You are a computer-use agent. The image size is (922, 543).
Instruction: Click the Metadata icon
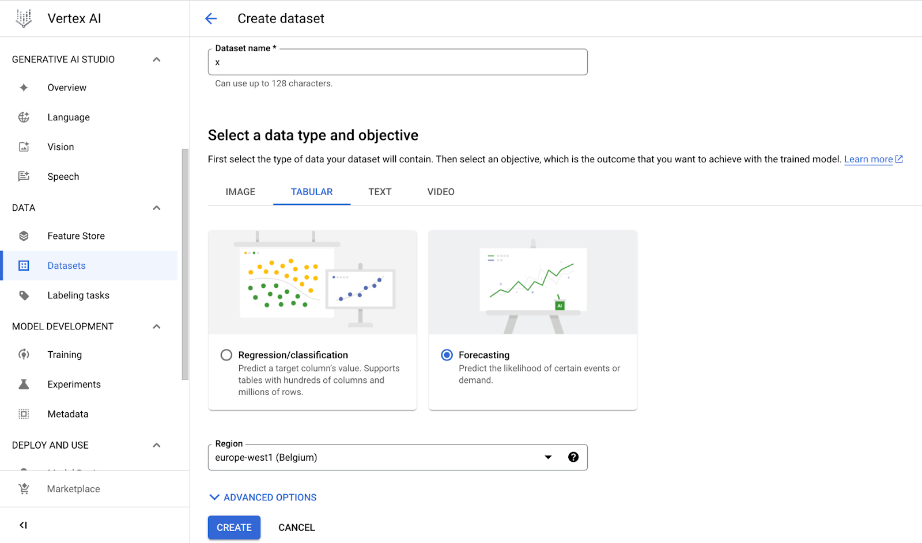(24, 413)
